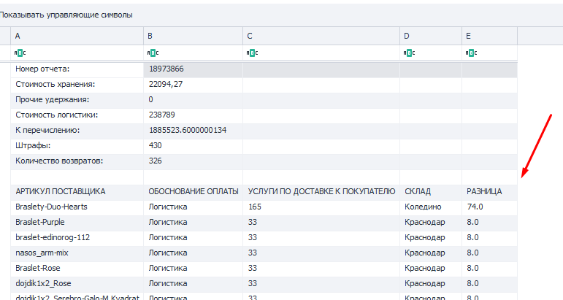563x300 pixels.
Task: Select column E header
Action: coord(490,36)
